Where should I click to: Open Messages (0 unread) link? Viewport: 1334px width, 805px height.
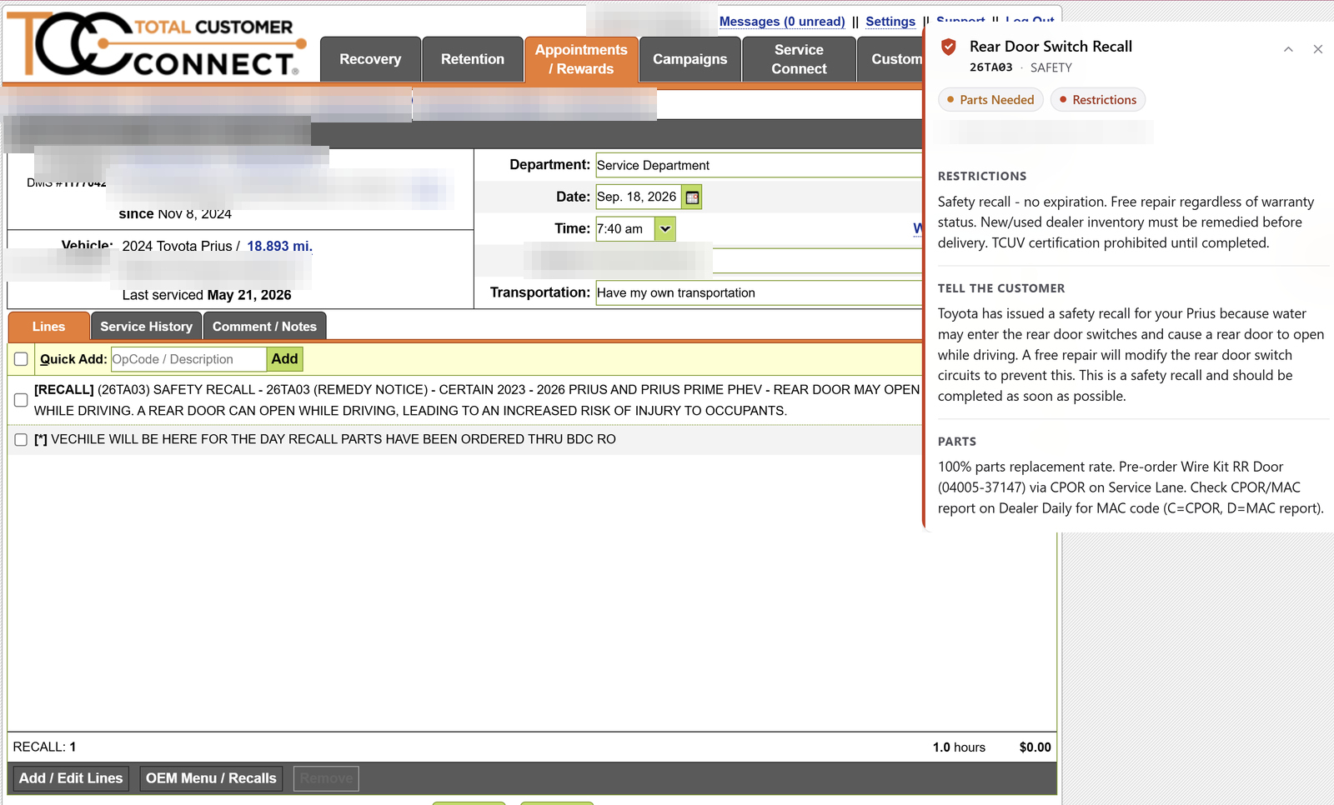coord(782,22)
